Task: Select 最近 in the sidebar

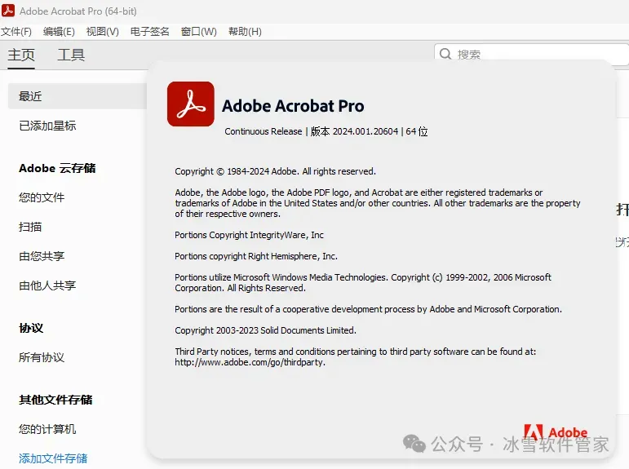Action: point(78,96)
